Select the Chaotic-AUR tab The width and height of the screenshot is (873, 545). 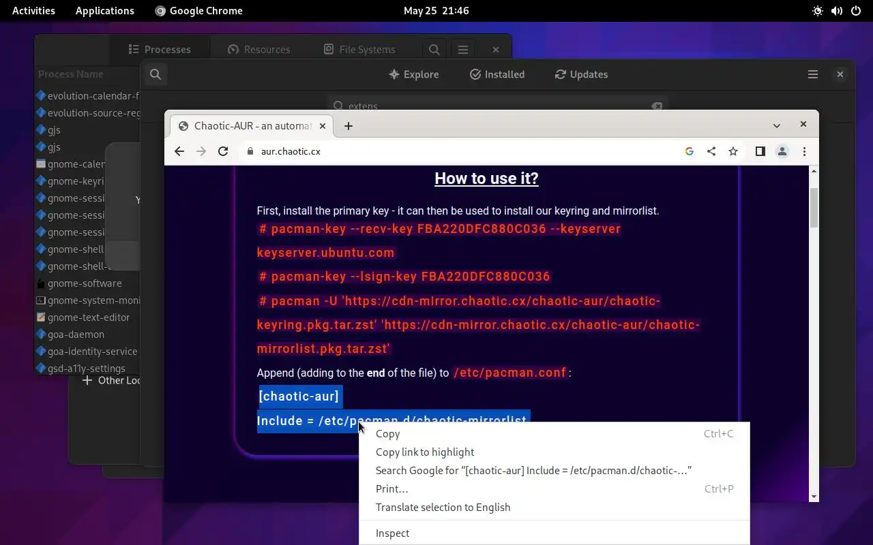tap(251, 126)
